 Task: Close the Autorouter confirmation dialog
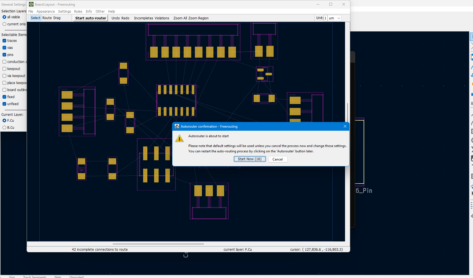345,126
